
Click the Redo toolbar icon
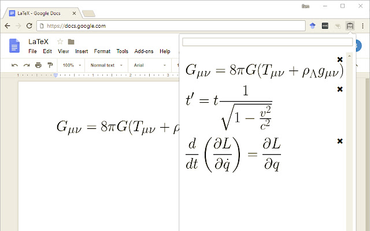27,65
